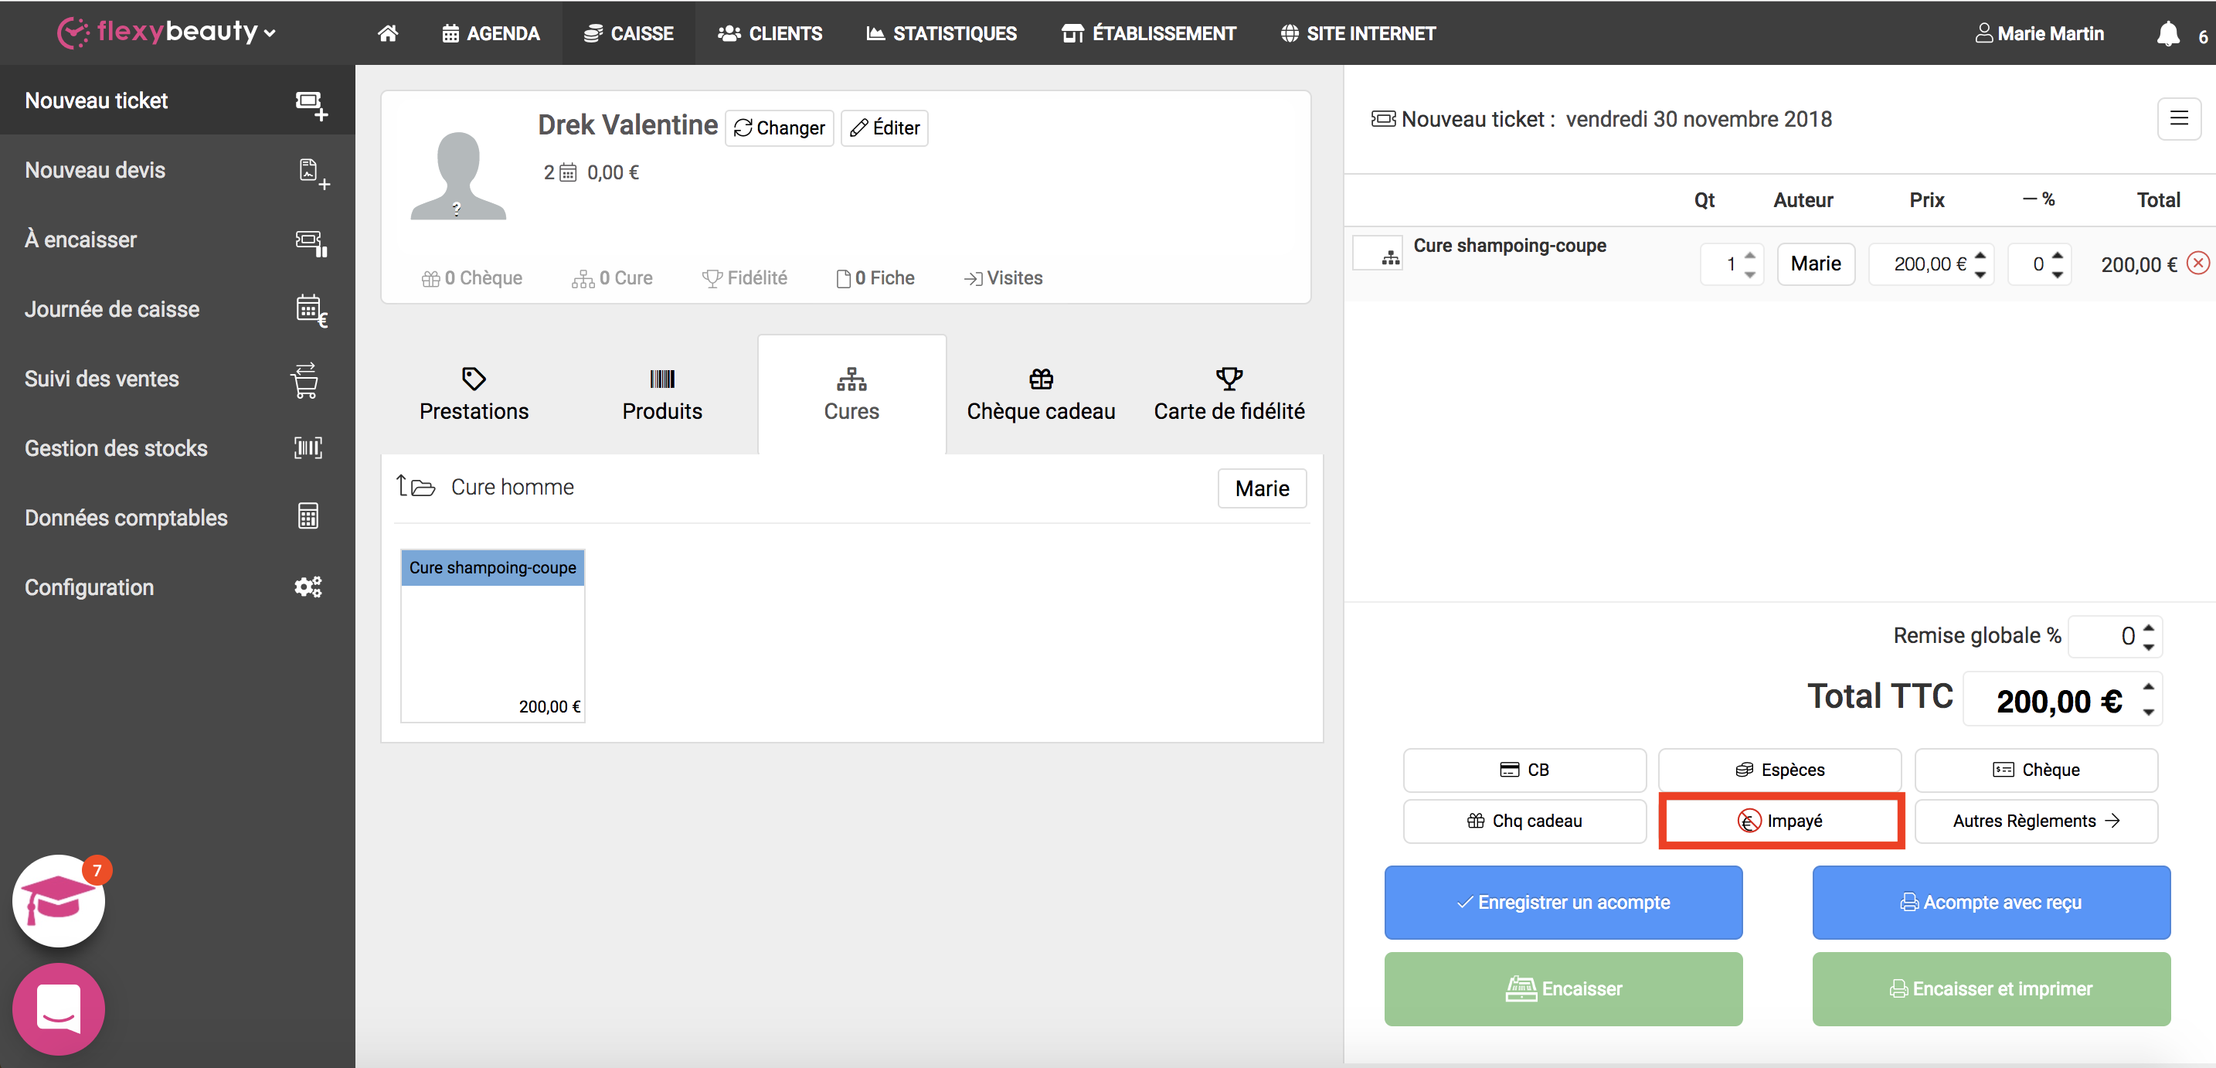The image size is (2216, 1068).
Task: Open AGENDA in the top navigation
Action: click(x=491, y=33)
